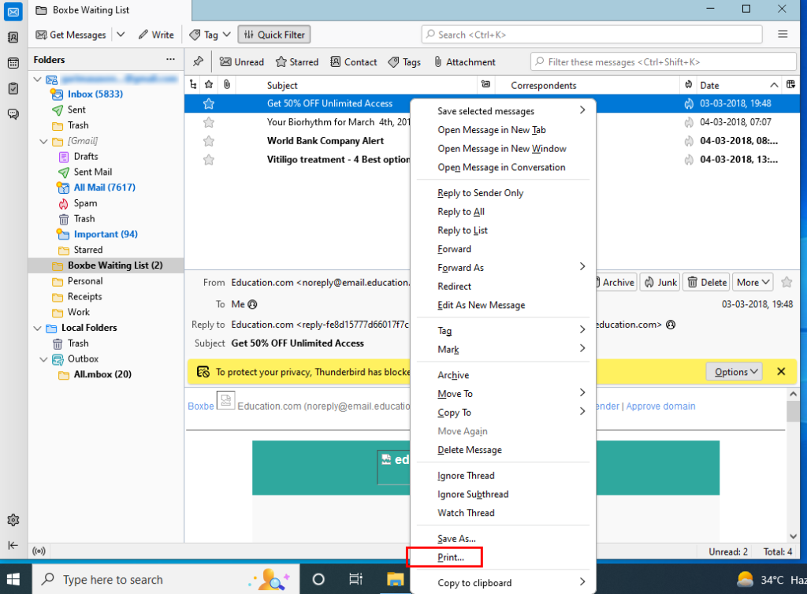Collapse the Local Folders tree
This screenshot has width=807, height=594.
click(38, 328)
